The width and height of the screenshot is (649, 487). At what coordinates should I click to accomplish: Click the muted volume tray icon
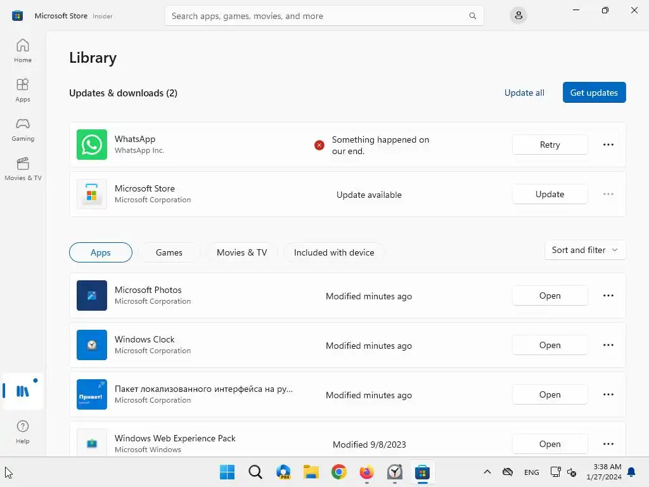click(572, 472)
